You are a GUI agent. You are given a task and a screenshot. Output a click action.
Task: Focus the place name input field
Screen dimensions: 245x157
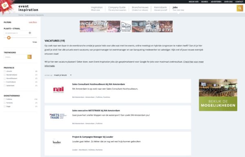[x=16, y=33]
